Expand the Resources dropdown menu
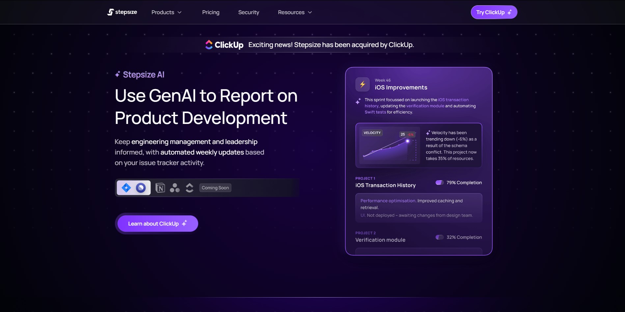This screenshot has height=312, width=625. coord(295,12)
